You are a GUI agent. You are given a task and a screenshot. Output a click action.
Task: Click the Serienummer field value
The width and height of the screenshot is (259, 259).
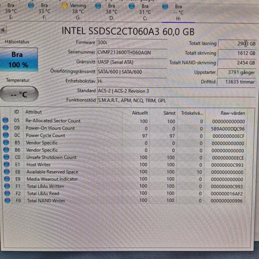(x=132, y=53)
